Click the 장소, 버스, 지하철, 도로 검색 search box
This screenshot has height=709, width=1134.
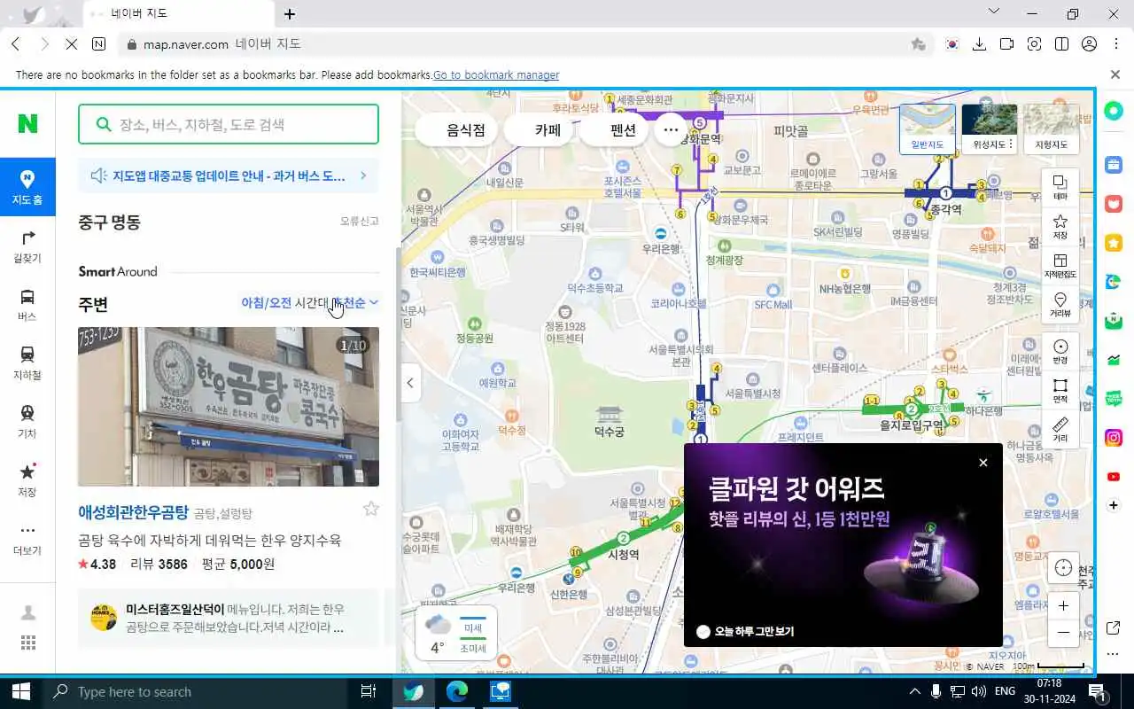pos(229,124)
